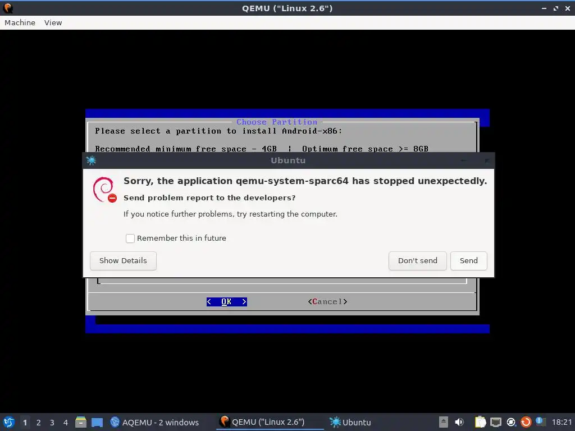Click the 'Recommended minimum free space' line

(x=262, y=149)
